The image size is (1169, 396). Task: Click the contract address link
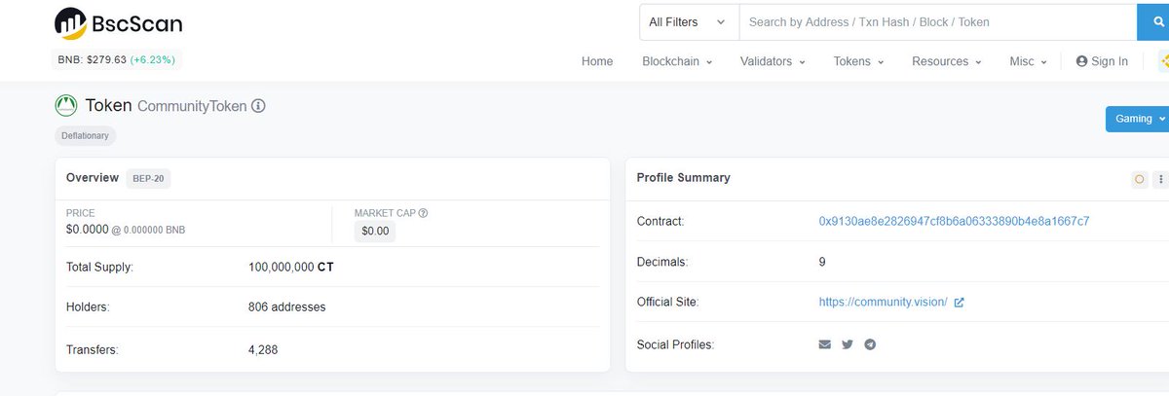[954, 221]
